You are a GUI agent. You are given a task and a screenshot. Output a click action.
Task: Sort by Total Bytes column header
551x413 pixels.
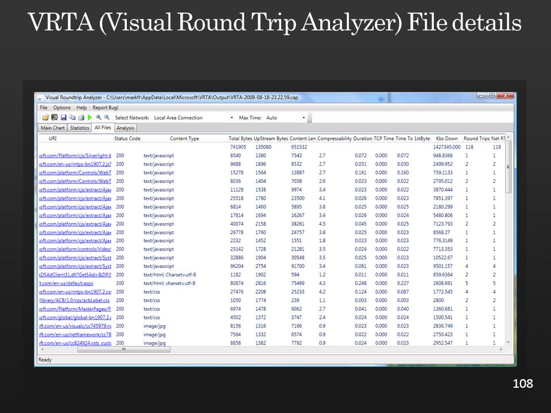pos(240,138)
